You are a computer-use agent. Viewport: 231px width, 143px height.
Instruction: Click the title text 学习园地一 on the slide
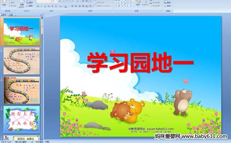(x=140, y=62)
